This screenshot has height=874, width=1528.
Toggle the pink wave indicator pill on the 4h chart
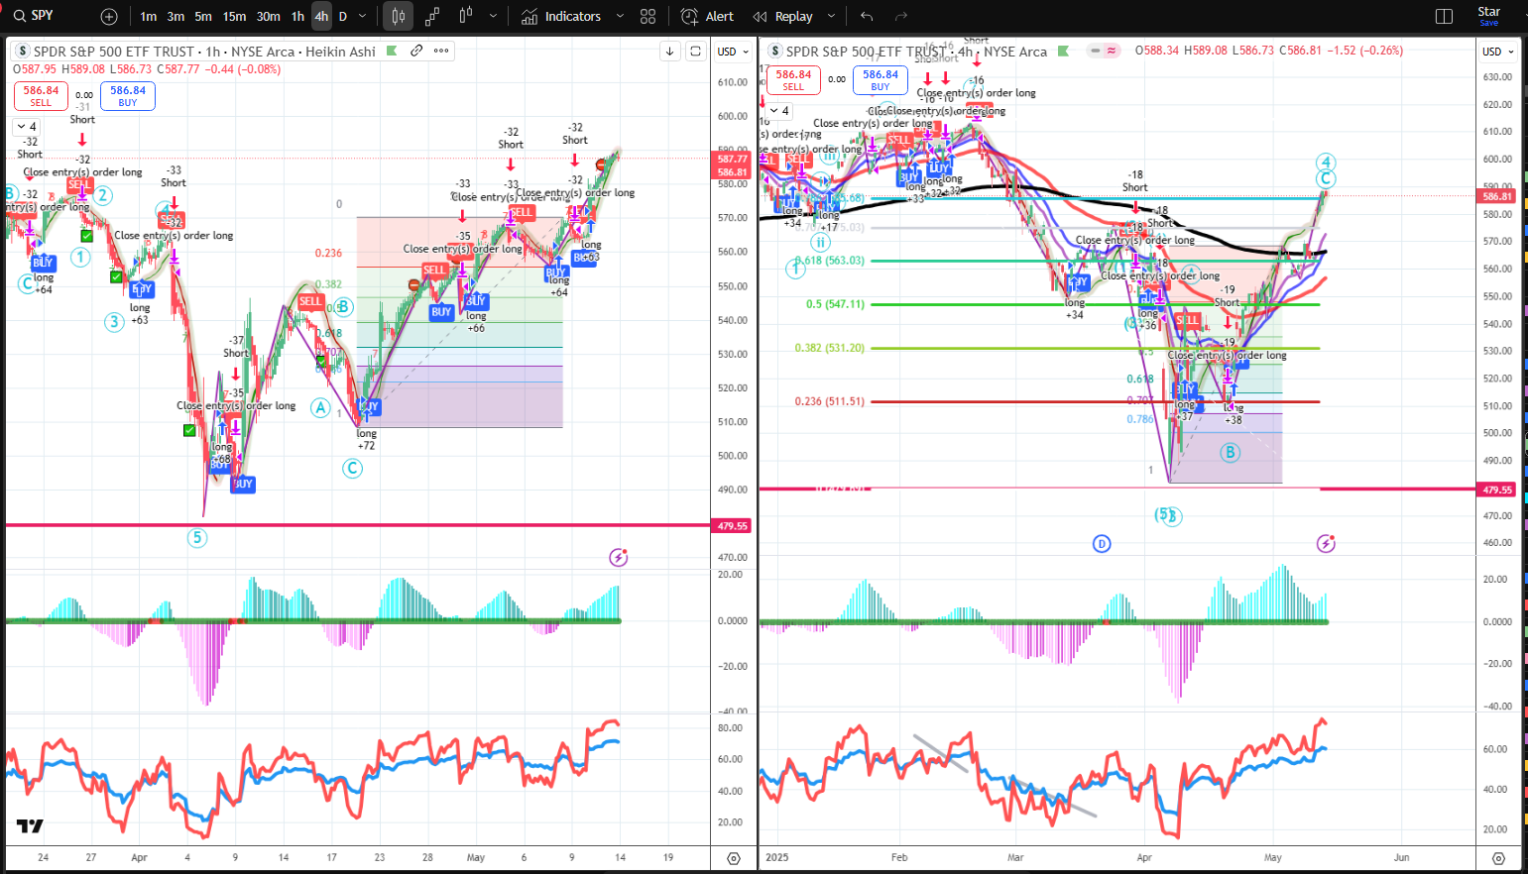(1113, 51)
